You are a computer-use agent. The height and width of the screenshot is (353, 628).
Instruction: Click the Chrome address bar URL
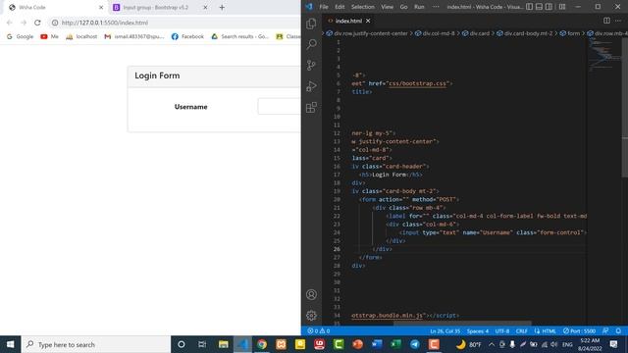tap(105, 23)
